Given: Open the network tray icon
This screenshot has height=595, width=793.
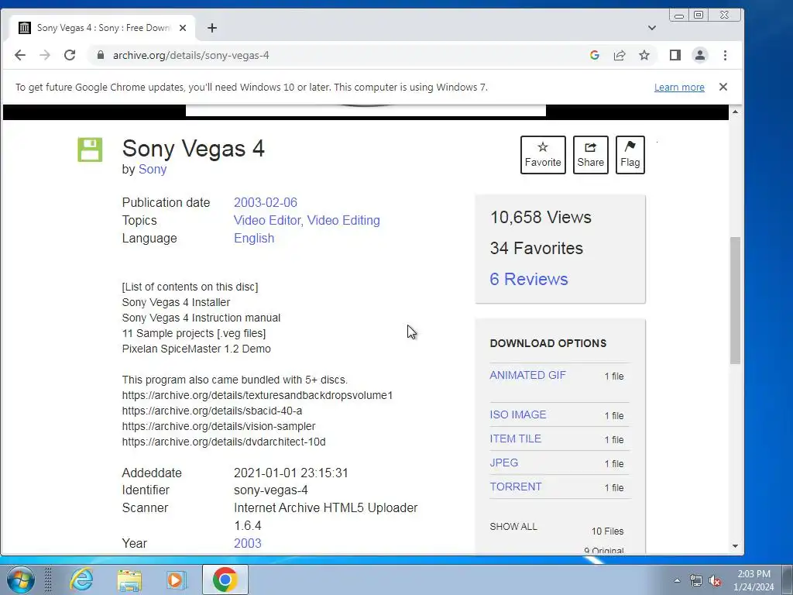Looking at the screenshot, I should [696, 580].
